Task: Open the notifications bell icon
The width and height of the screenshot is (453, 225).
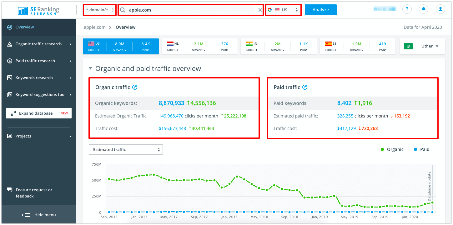Action: pos(424,9)
